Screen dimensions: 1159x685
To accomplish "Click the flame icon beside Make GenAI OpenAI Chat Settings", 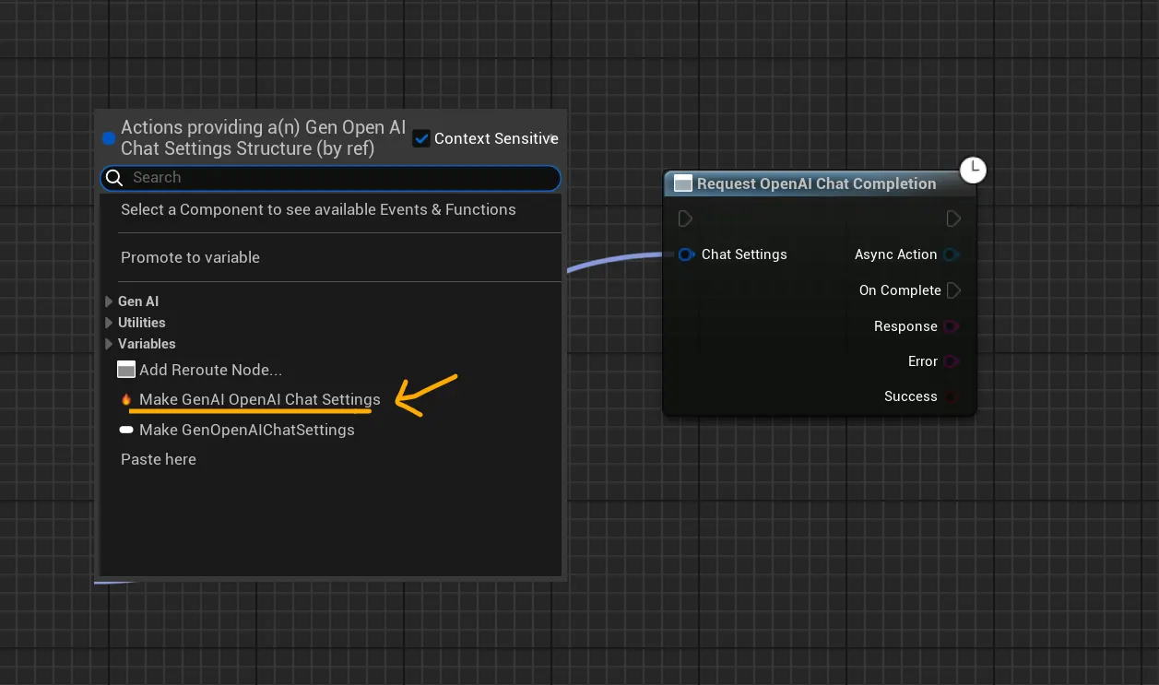I will 127,399.
